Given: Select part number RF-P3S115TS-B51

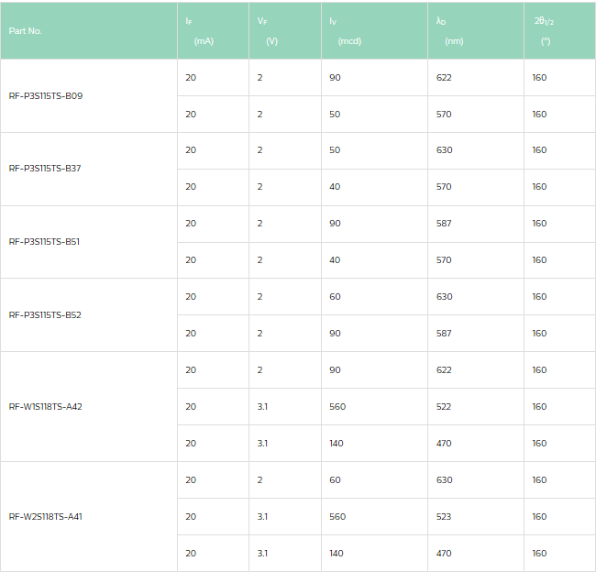Looking at the screenshot, I should click(45, 242).
